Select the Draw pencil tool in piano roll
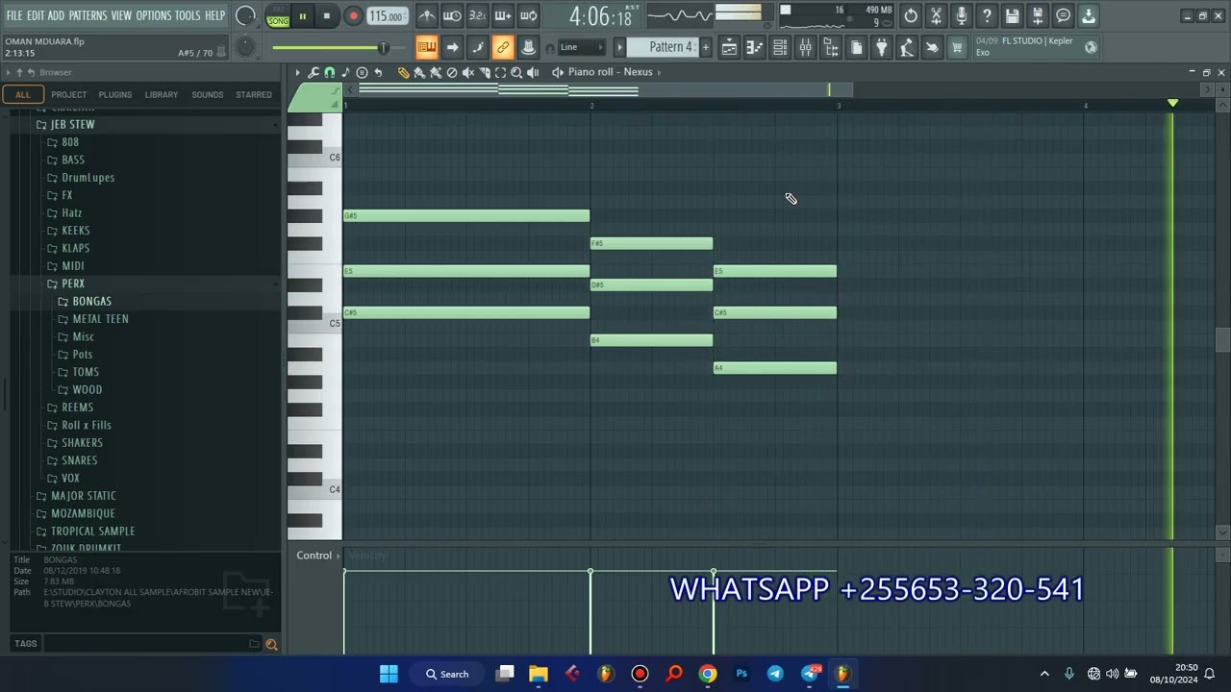Screen dimensions: 1231x692 pos(404,72)
